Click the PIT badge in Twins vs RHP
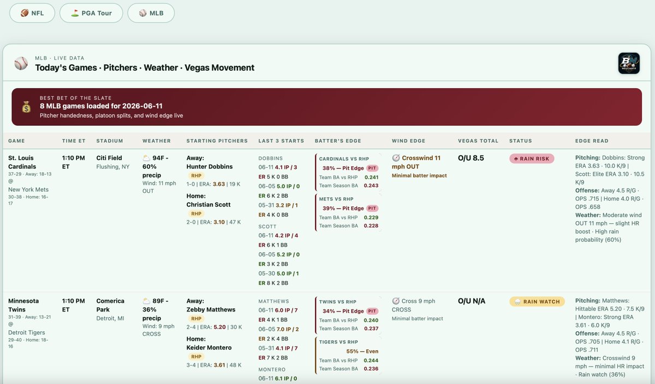 [372, 311]
